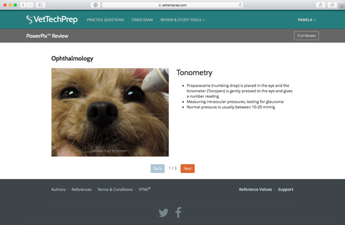Image resolution: width=345 pixels, height=225 pixels.
Task: Click the End Review button
Action: coord(306,36)
